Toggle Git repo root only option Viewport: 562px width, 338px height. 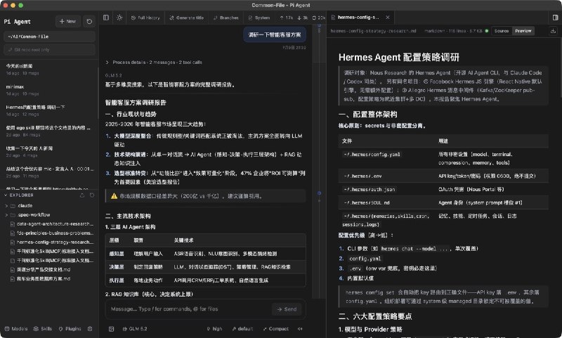point(49,50)
